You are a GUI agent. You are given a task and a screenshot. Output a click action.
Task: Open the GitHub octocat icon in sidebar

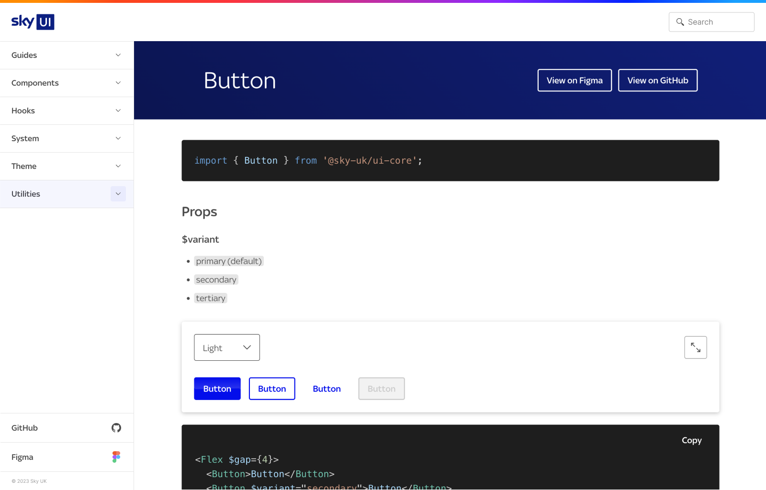tap(116, 428)
